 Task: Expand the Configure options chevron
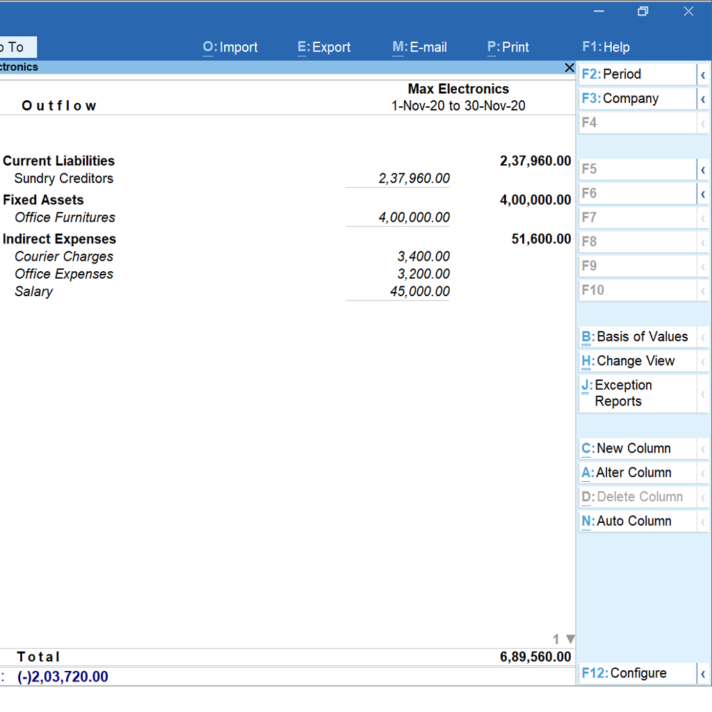click(x=702, y=673)
